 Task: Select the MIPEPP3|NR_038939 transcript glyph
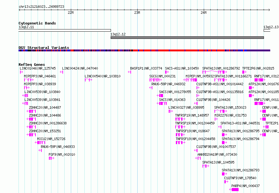click(x=27, y=88)
